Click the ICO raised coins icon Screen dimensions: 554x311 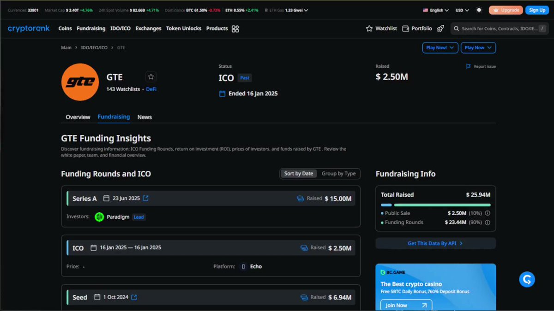(x=304, y=248)
